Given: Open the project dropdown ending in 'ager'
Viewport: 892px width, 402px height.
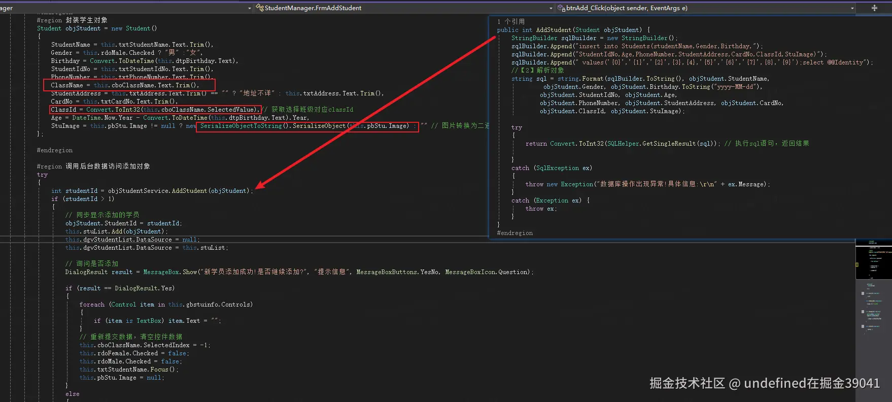Looking at the screenshot, I should tap(126, 8).
